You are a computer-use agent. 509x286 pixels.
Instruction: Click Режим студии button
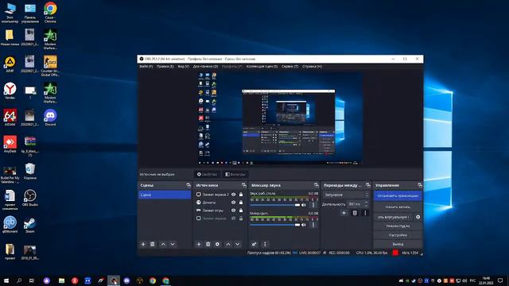click(x=398, y=226)
